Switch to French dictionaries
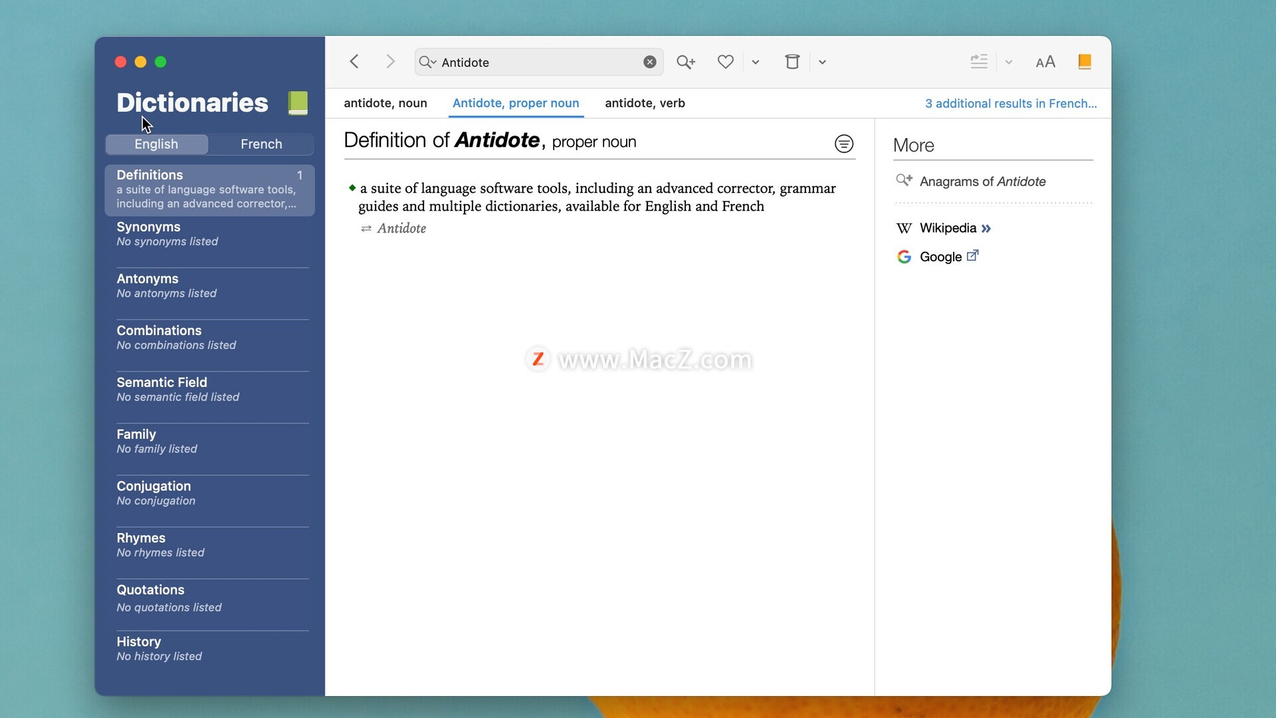 (261, 144)
